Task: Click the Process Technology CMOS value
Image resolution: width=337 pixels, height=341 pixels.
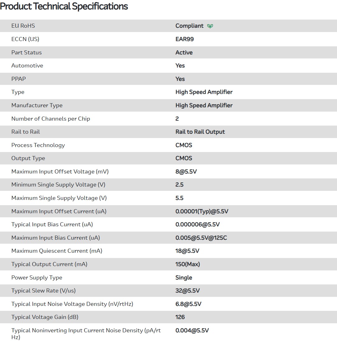Action: tap(184, 145)
